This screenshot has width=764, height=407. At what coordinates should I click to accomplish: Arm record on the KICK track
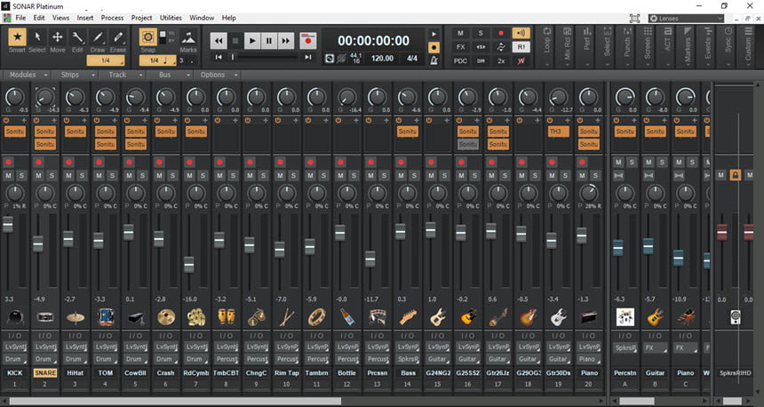pyautogui.click(x=8, y=162)
